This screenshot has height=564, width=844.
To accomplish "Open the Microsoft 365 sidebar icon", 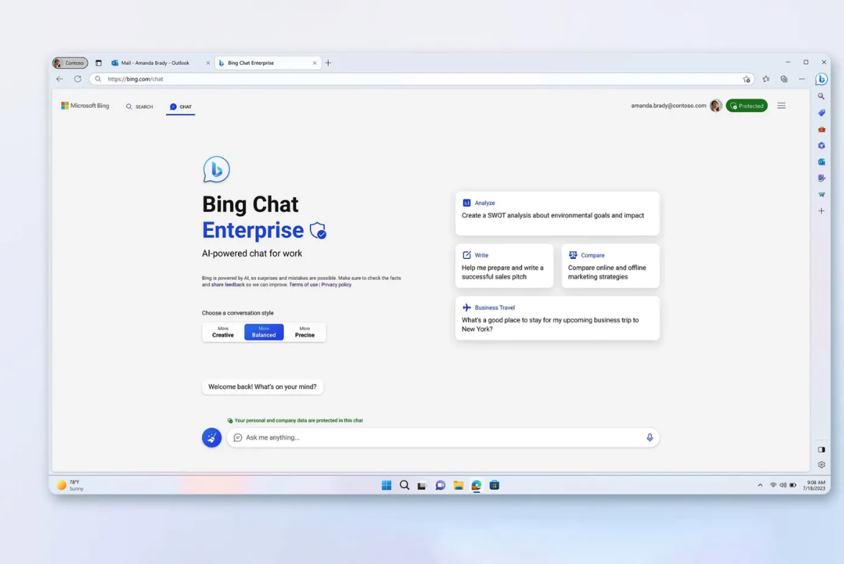I will [822, 145].
